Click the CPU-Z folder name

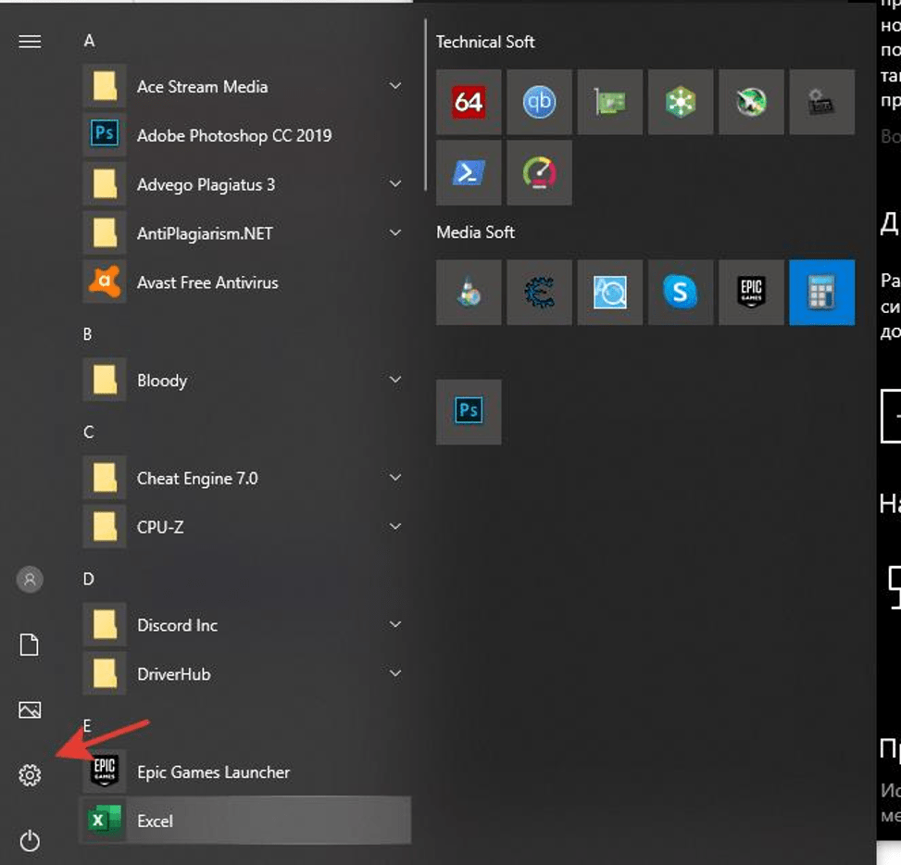pyautogui.click(x=160, y=527)
